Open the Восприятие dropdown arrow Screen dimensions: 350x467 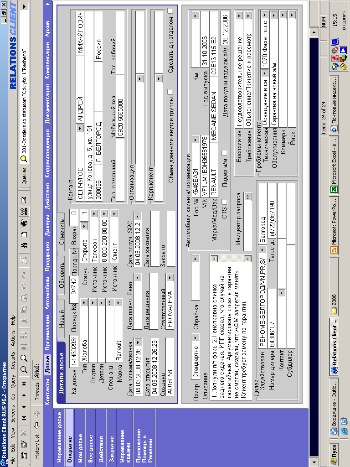[x=239, y=16]
